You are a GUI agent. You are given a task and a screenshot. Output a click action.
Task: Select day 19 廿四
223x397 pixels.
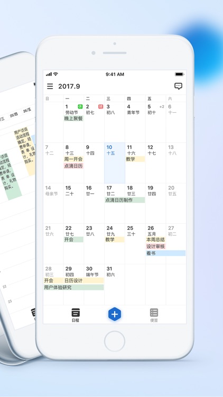[156, 204]
